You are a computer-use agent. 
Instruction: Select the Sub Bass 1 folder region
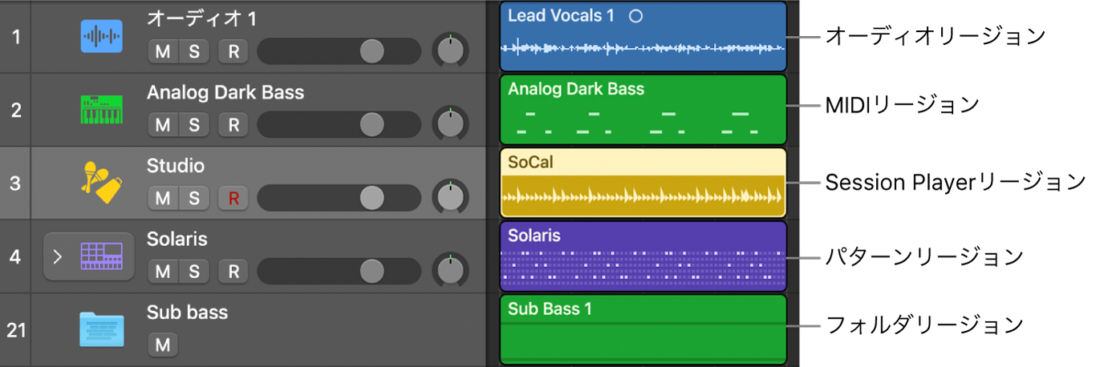pyautogui.click(x=643, y=330)
